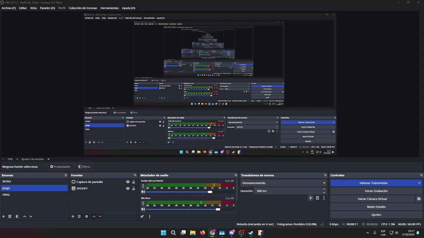Select the INTRO scene

[x=34, y=181]
